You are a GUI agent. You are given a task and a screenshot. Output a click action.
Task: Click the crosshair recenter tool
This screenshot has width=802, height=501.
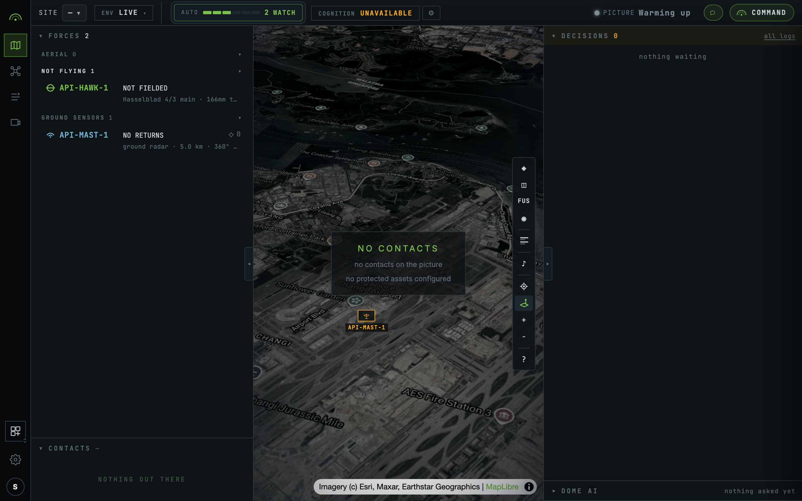(524, 286)
